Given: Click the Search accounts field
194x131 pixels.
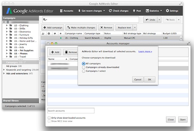Looking at the screenshot, I should point(71,111).
